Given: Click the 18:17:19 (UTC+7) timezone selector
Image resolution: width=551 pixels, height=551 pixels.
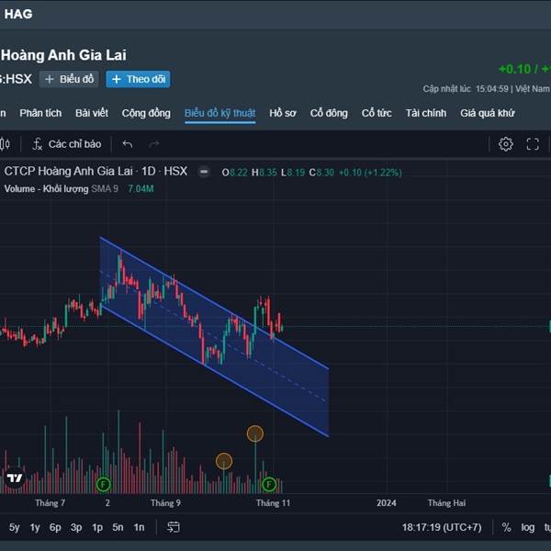Looking at the screenshot, I should pyautogui.click(x=442, y=527).
